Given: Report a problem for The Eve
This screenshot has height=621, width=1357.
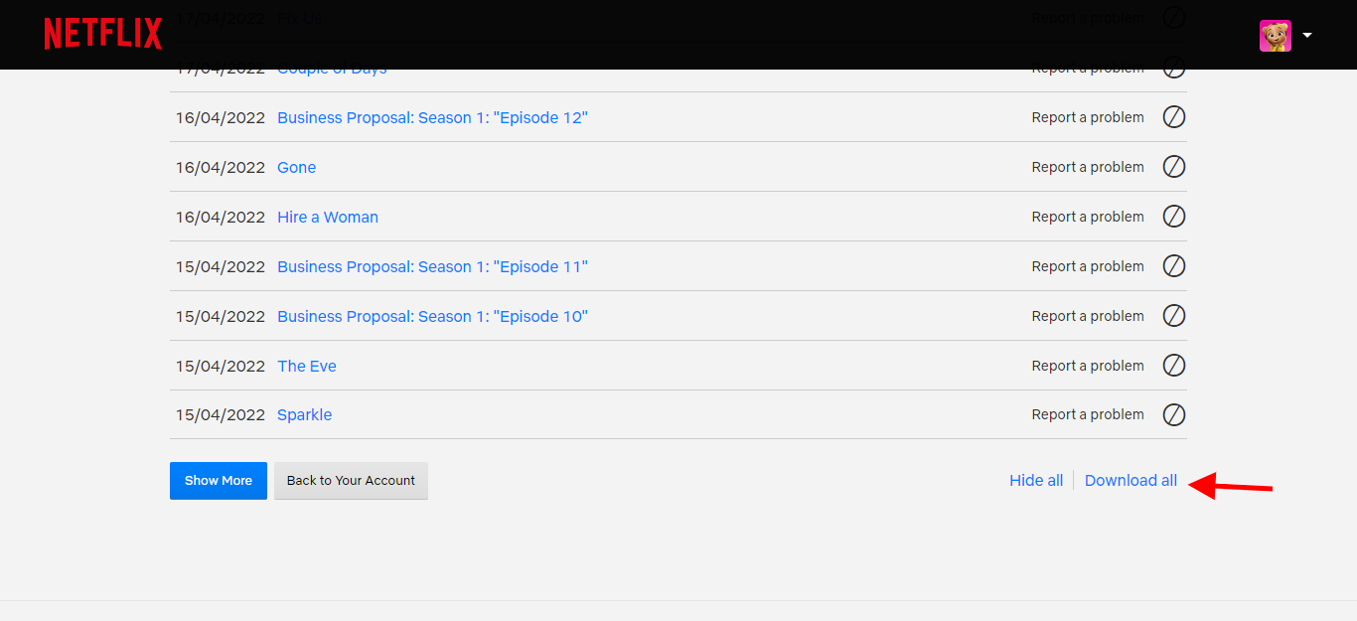Looking at the screenshot, I should pyautogui.click(x=1088, y=366).
